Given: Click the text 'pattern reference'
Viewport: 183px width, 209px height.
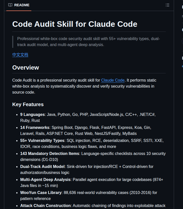Looking at the screenshot, I should pos(35,198).
